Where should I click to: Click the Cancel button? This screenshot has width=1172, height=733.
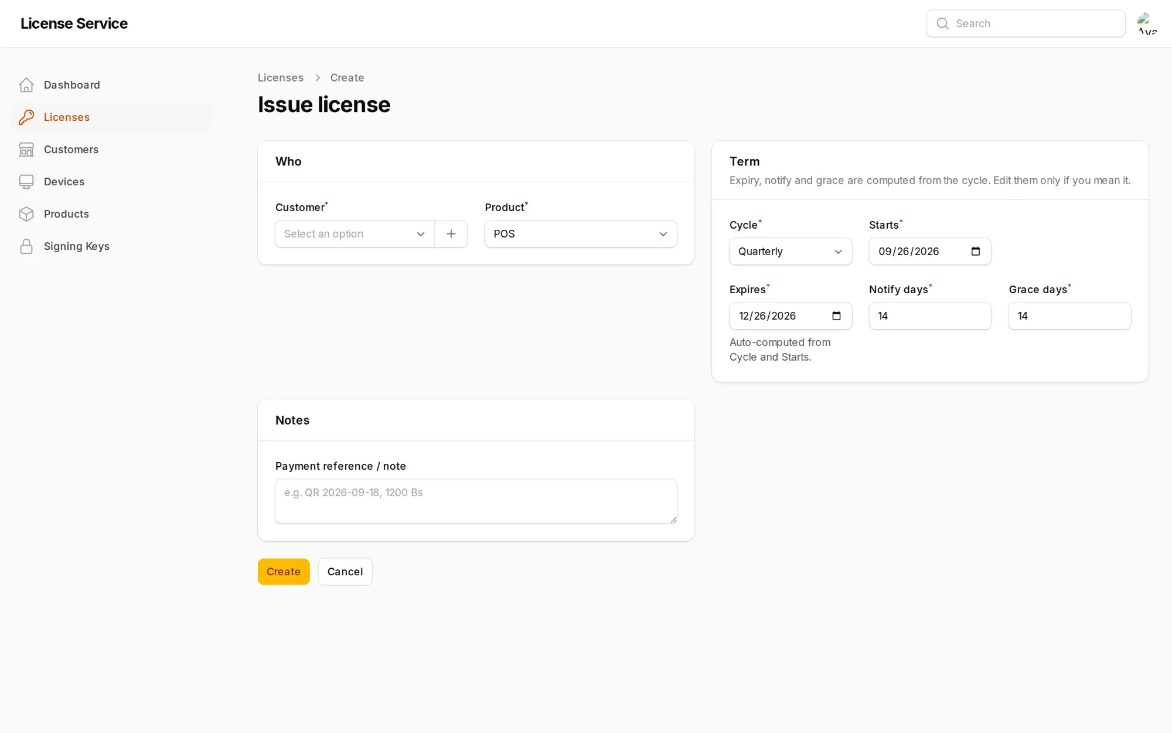[x=345, y=572]
